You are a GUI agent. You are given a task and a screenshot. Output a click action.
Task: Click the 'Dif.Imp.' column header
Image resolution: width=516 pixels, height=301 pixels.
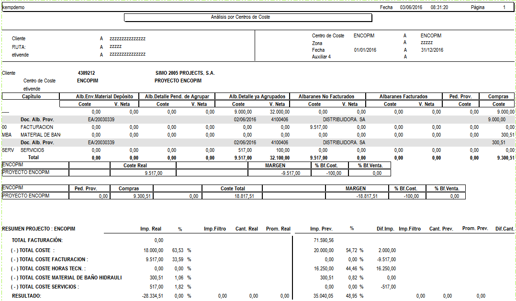(385, 229)
